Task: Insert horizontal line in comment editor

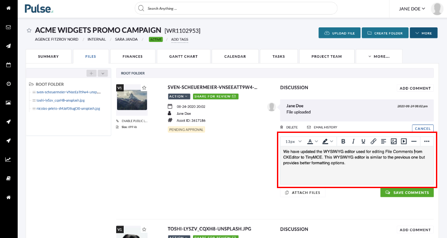Action: pyautogui.click(x=414, y=141)
